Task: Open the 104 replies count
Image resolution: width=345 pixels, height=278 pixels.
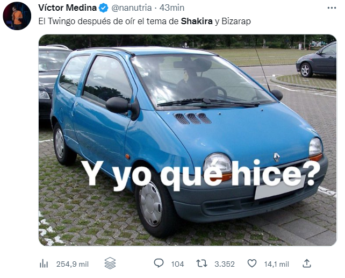Action: (177, 264)
